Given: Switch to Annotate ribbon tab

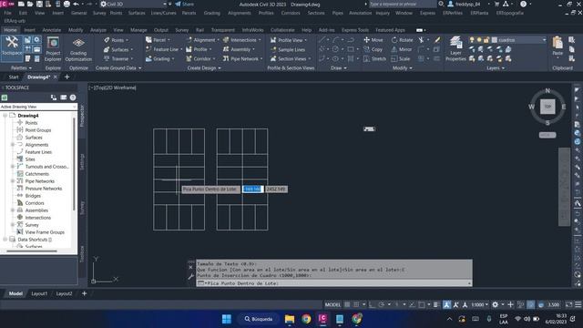Looking at the screenshot, I should click(x=51, y=30).
